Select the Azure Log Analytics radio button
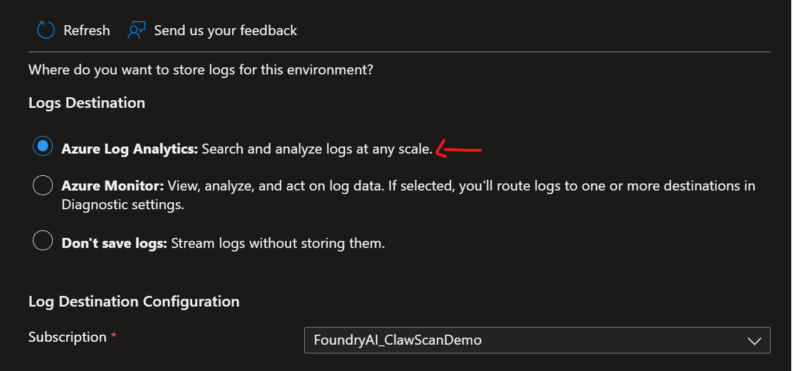793x371 pixels. pos(43,147)
